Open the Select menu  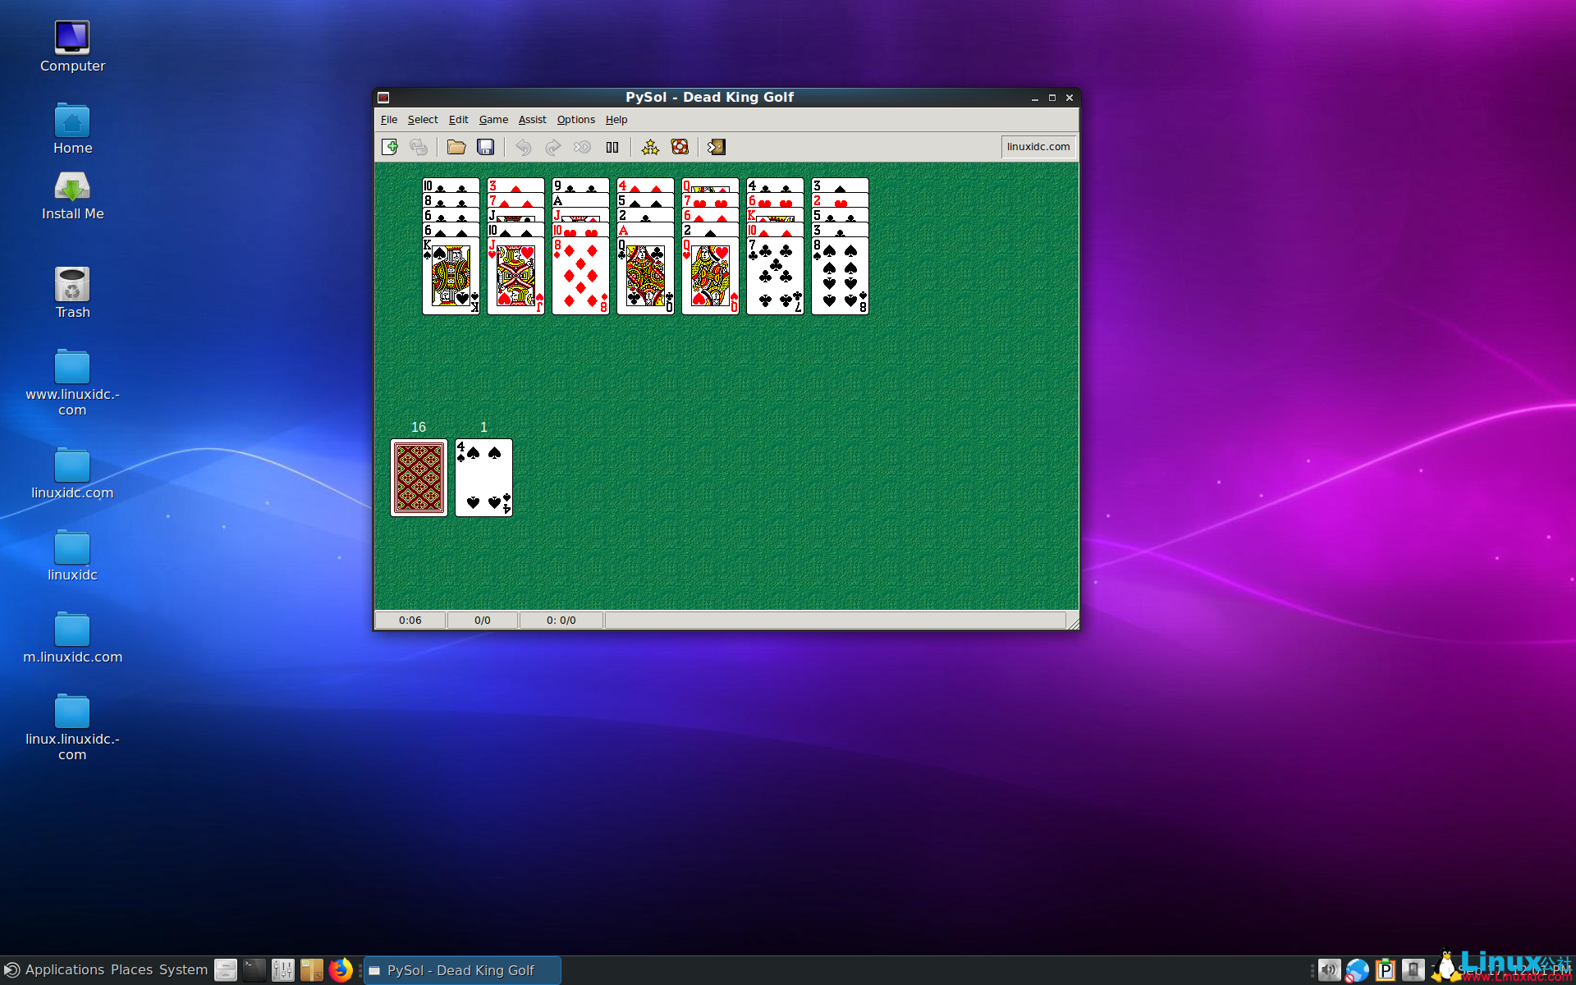click(x=423, y=120)
